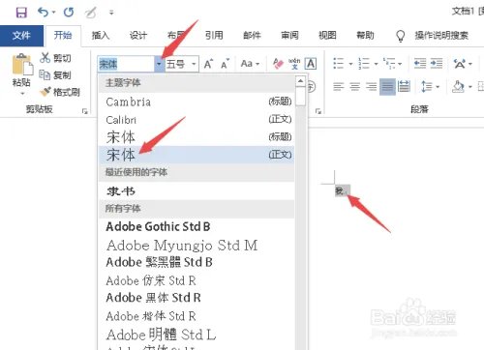This screenshot has height=350, width=484.
Task: Switch to the 帮助 tab
Action: (365, 36)
